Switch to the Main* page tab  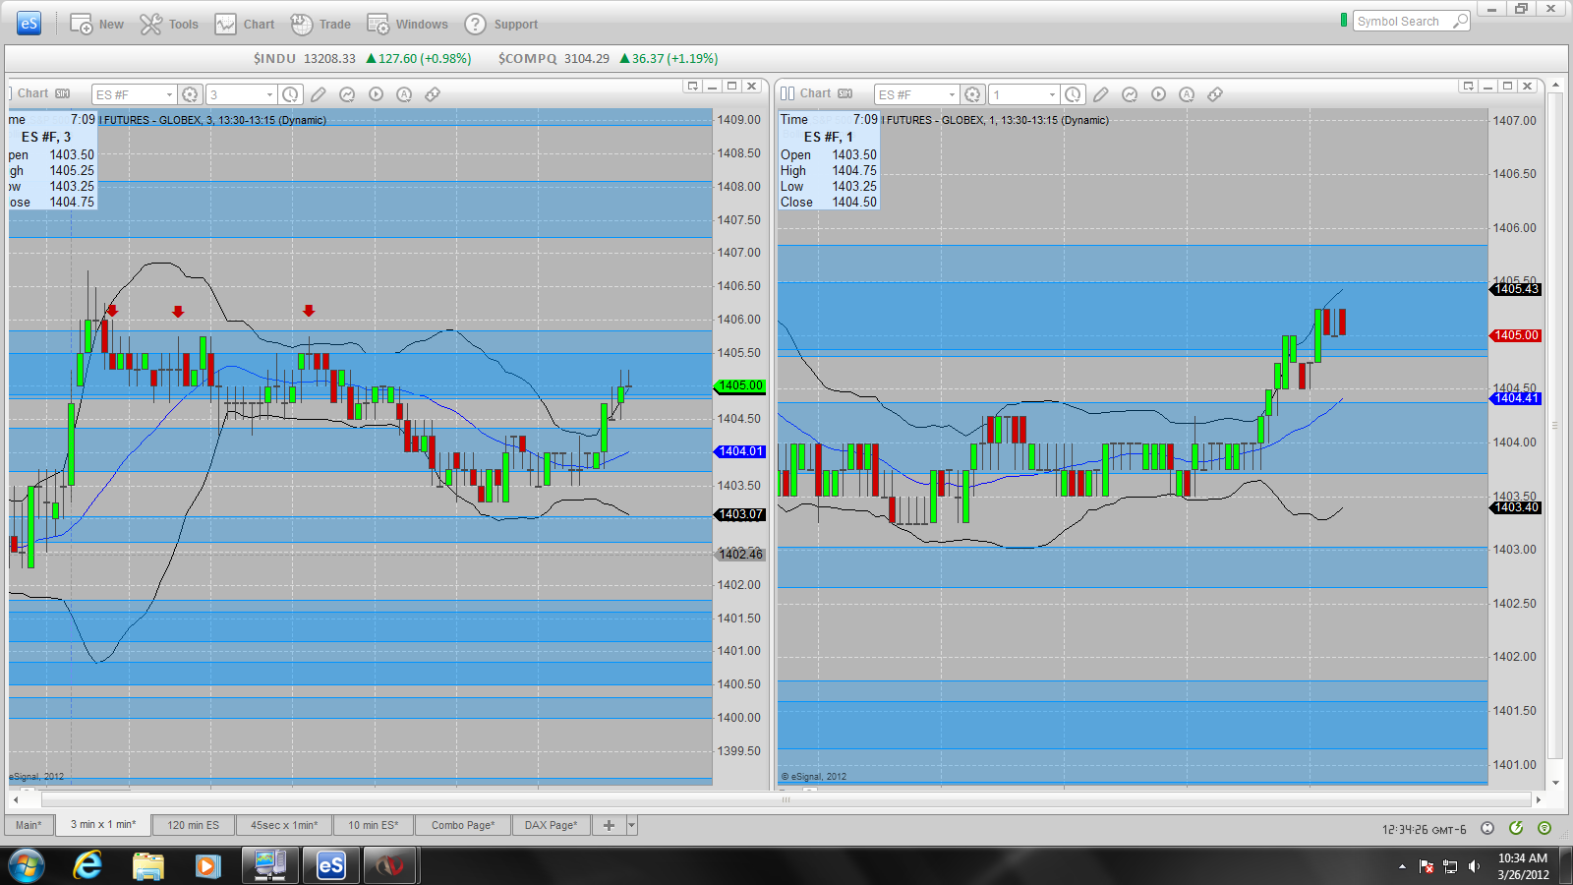click(29, 825)
